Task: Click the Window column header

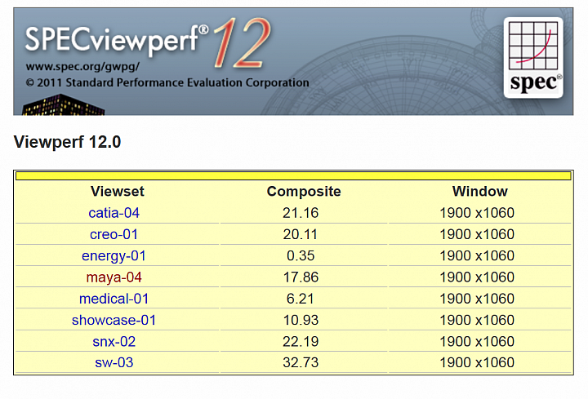Action: click(479, 191)
